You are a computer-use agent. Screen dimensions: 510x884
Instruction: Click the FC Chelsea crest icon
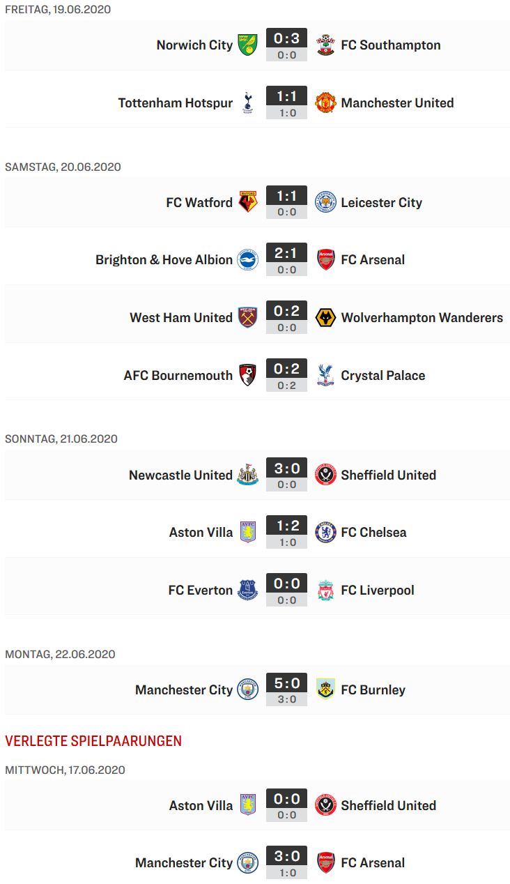click(325, 533)
